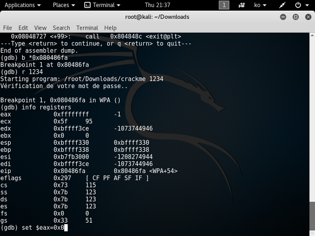Open the View menu
Screen dimensions: 315x236
(x=40, y=28)
